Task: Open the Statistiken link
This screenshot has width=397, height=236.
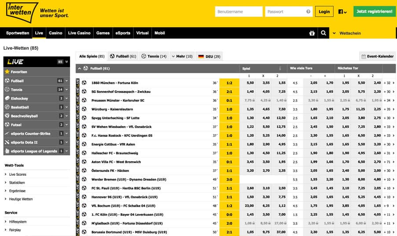Action: click(x=17, y=182)
